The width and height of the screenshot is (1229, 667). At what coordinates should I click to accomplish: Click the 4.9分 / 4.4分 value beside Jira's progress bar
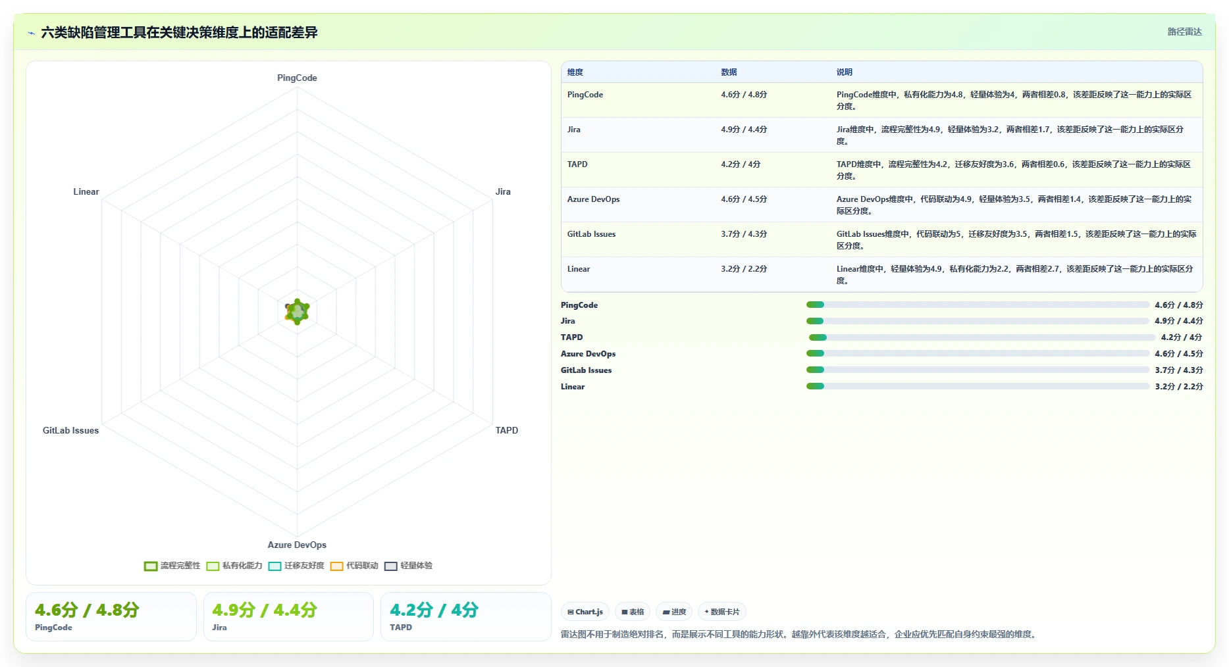tap(1179, 321)
